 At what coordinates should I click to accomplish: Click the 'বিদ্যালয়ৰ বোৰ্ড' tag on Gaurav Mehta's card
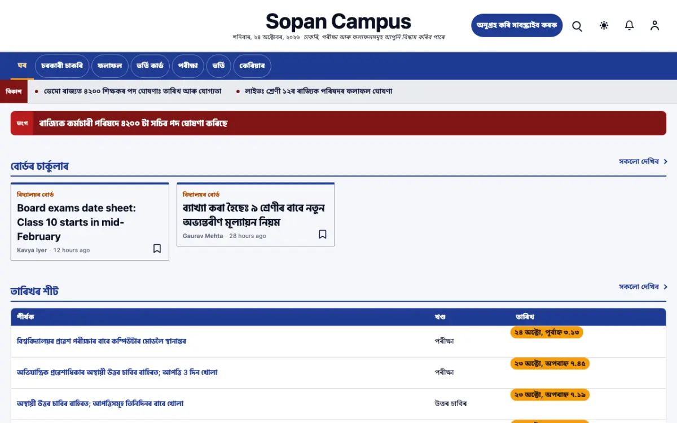(201, 194)
